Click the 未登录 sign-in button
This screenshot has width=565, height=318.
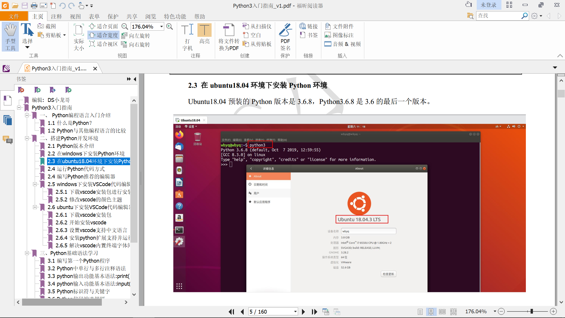tap(488, 5)
